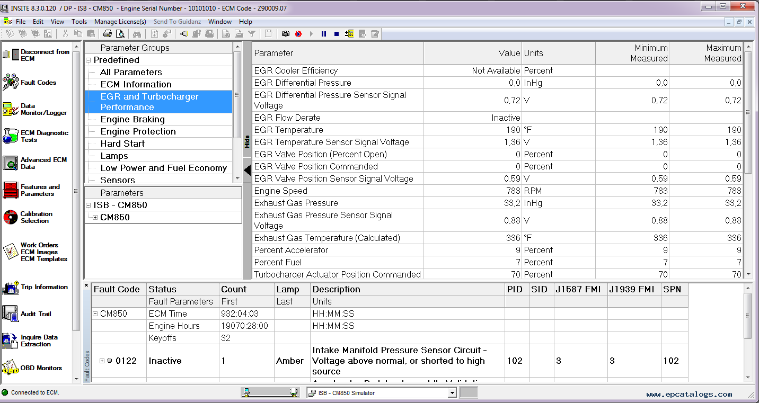
Task: Stop data monitoring via toolbar stop button
Action: [x=336, y=33]
